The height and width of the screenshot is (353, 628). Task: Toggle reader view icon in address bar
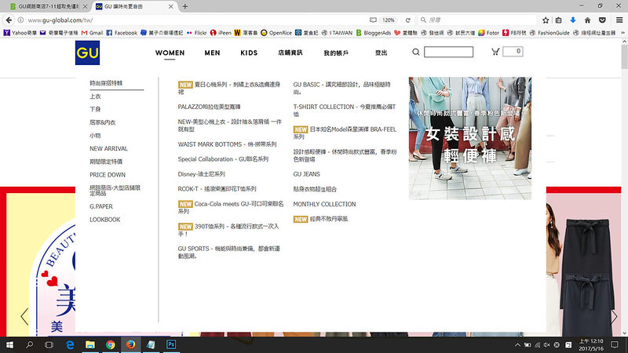point(373,20)
